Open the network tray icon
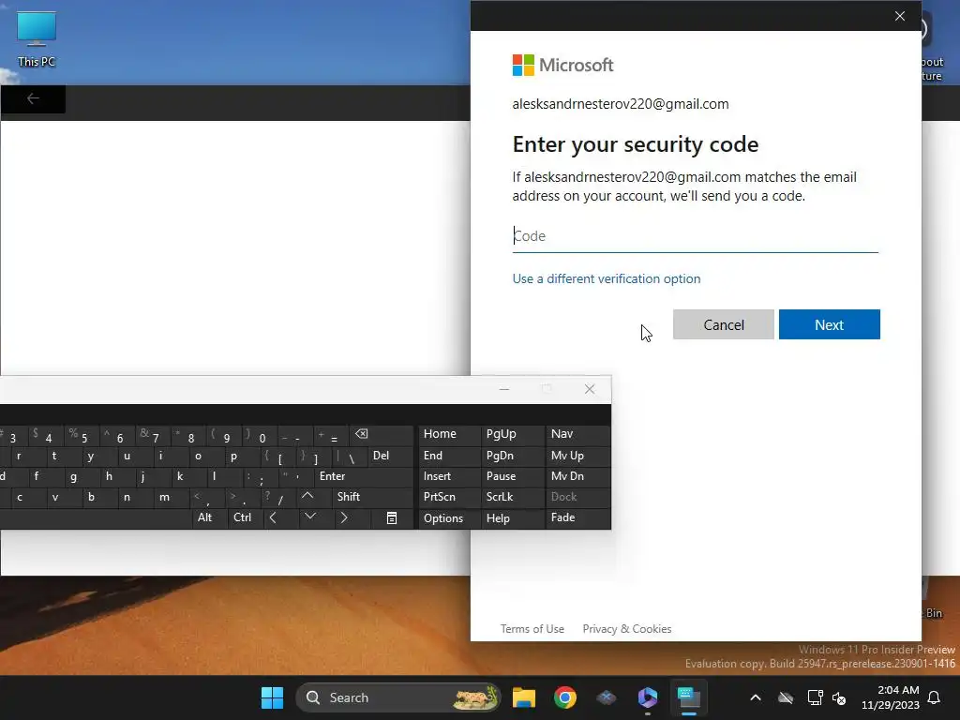The height and width of the screenshot is (720, 960). [815, 697]
